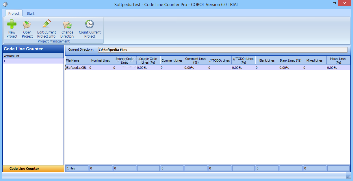Image resolution: width=353 pixels, height=181 pixels.
Task: Click the Code Line Counter orange bar
Action: 33,169
